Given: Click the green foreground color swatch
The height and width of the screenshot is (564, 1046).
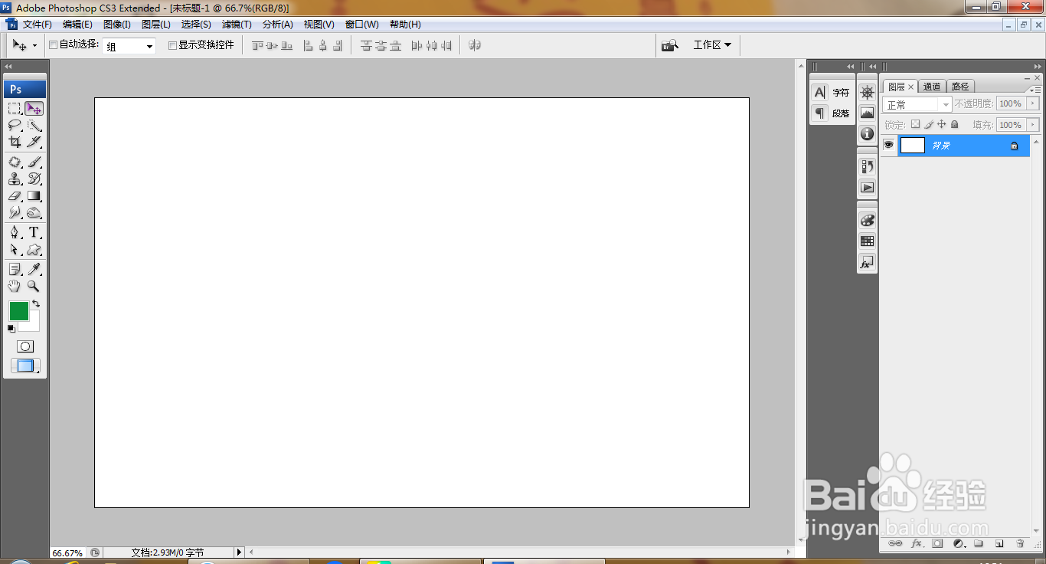Looking at the screenshot, I should 18,310.
